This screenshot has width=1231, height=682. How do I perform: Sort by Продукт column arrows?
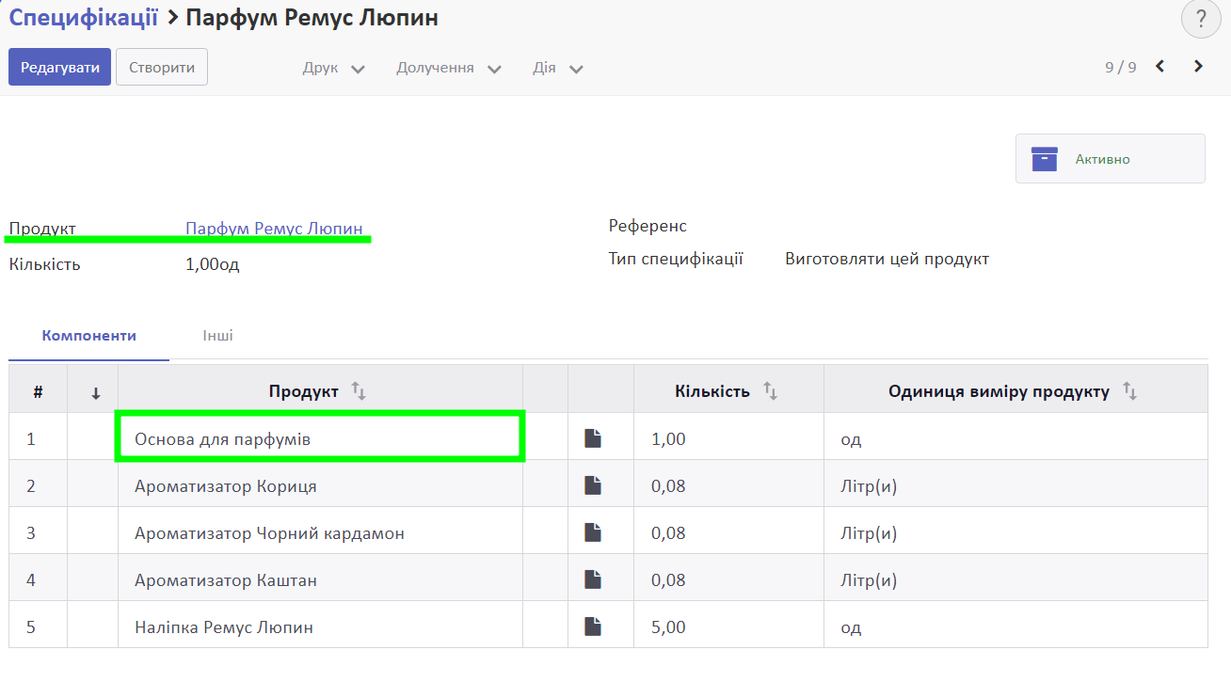[359, 390]
